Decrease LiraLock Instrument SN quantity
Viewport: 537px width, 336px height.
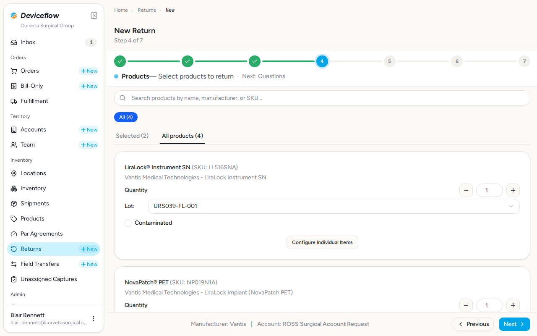click(466, 190)
